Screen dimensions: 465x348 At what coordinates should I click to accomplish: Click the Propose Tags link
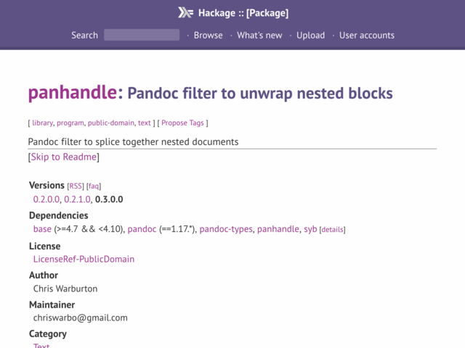pyautogui.click(x=182, y=123)
